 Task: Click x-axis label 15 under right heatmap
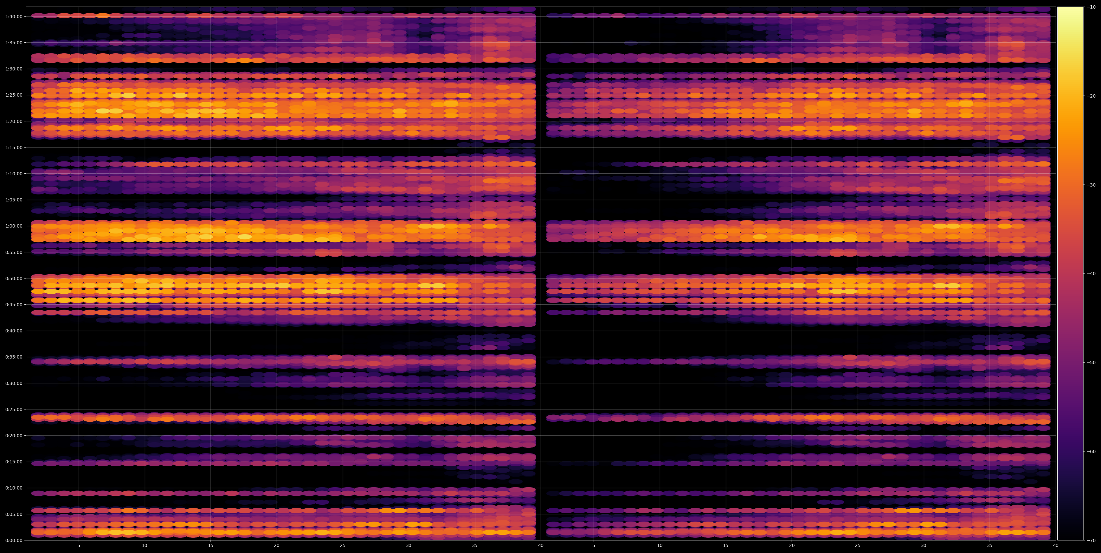click(726, 546)
